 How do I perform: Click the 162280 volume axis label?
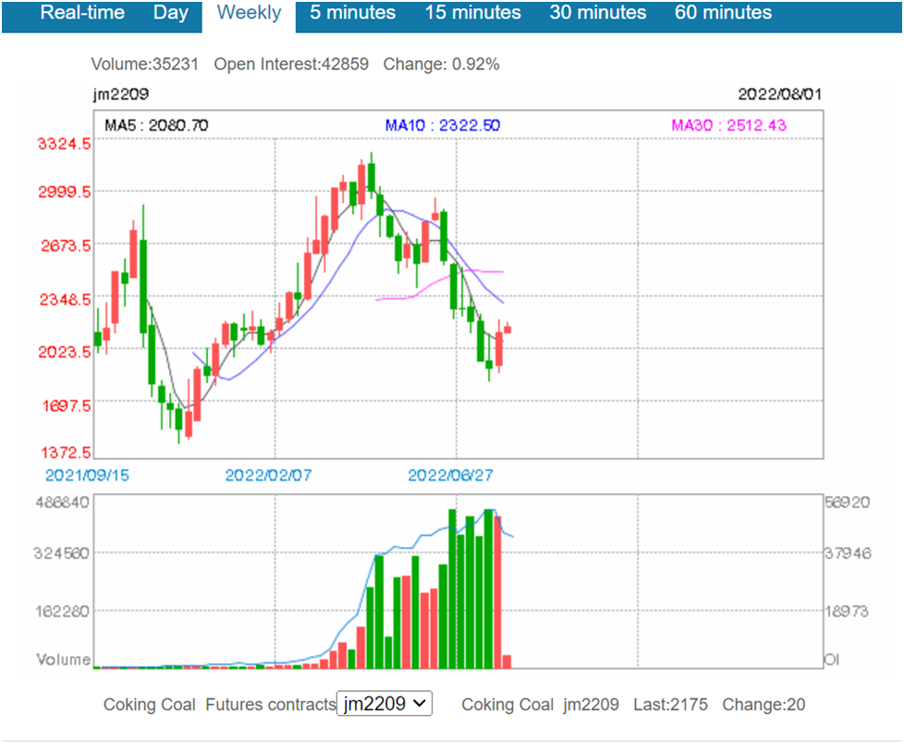(x=62, y=611)
